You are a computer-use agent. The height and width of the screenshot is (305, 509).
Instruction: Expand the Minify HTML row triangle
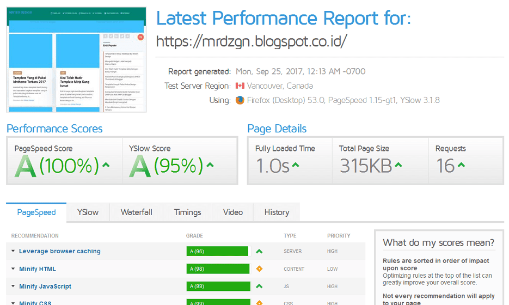[13, 269]
